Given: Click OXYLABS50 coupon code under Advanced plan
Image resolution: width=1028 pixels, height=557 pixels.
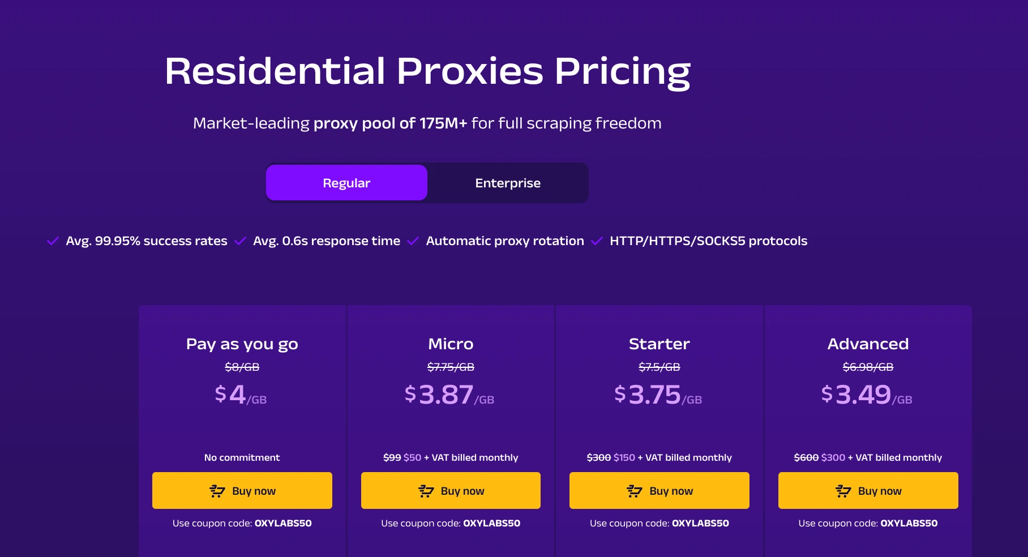Looking at the screenshot, I should (x=909, y=523).
